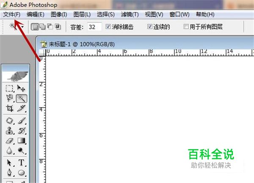
Task: Click the 容差 tolerance field showing 32
Action: tap(94, 27)
